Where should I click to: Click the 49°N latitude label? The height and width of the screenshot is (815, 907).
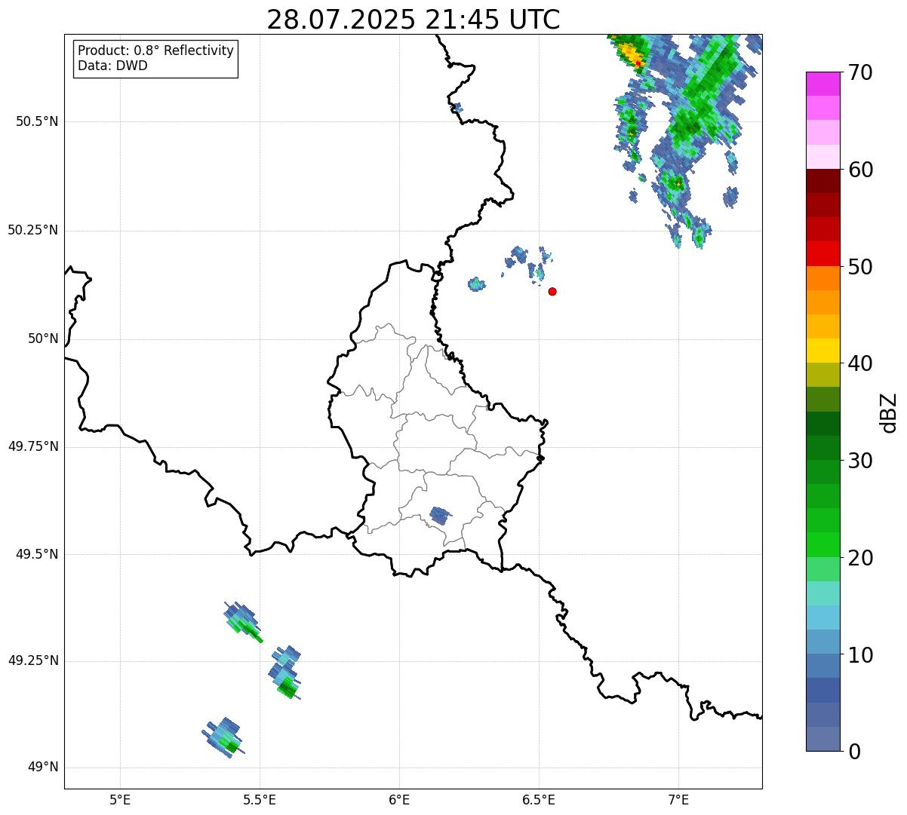coord(43,768)
